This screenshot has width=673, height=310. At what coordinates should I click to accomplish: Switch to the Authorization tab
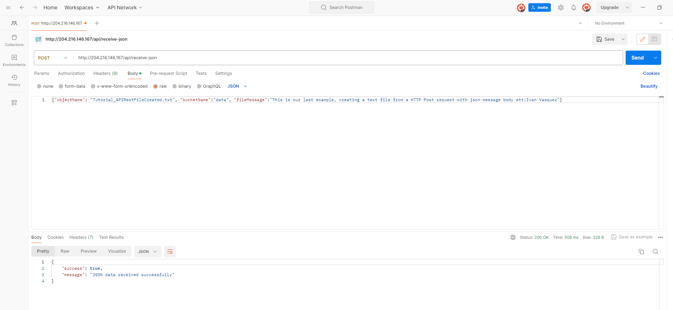tap(71, 73)
